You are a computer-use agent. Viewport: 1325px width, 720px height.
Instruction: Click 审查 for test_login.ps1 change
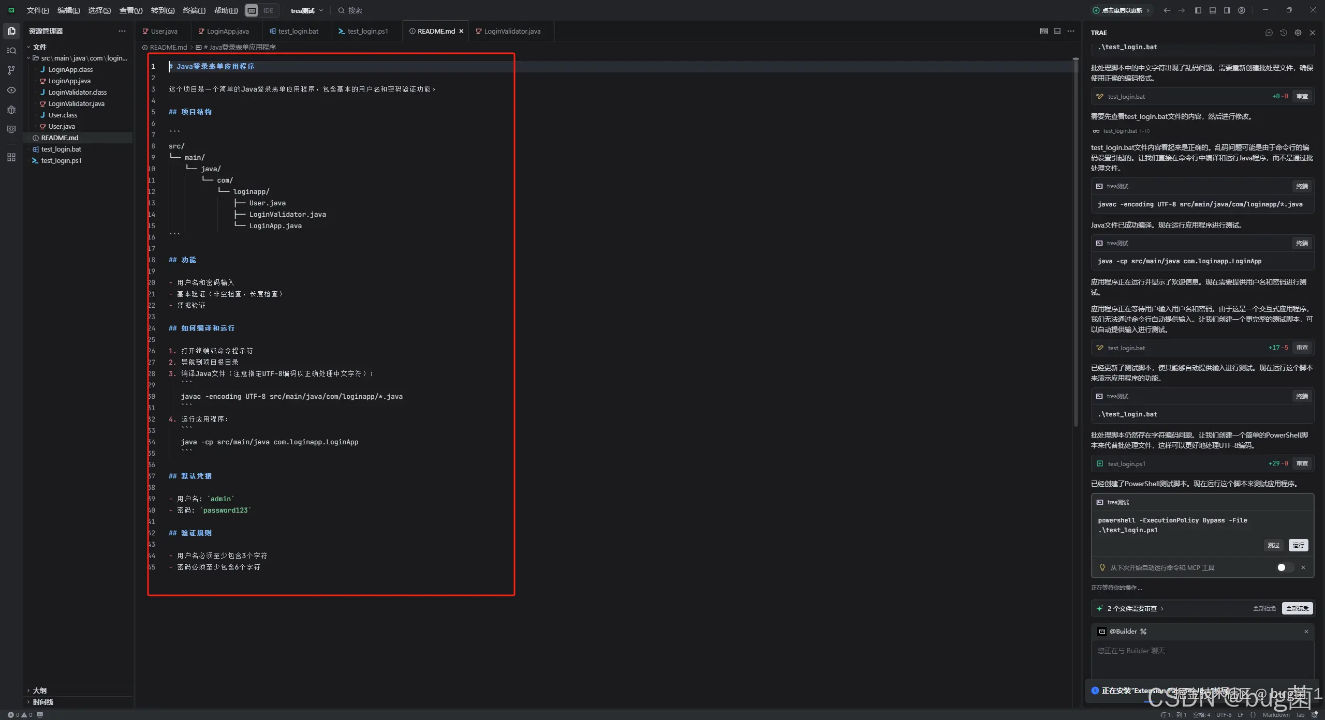(1302, 464)
